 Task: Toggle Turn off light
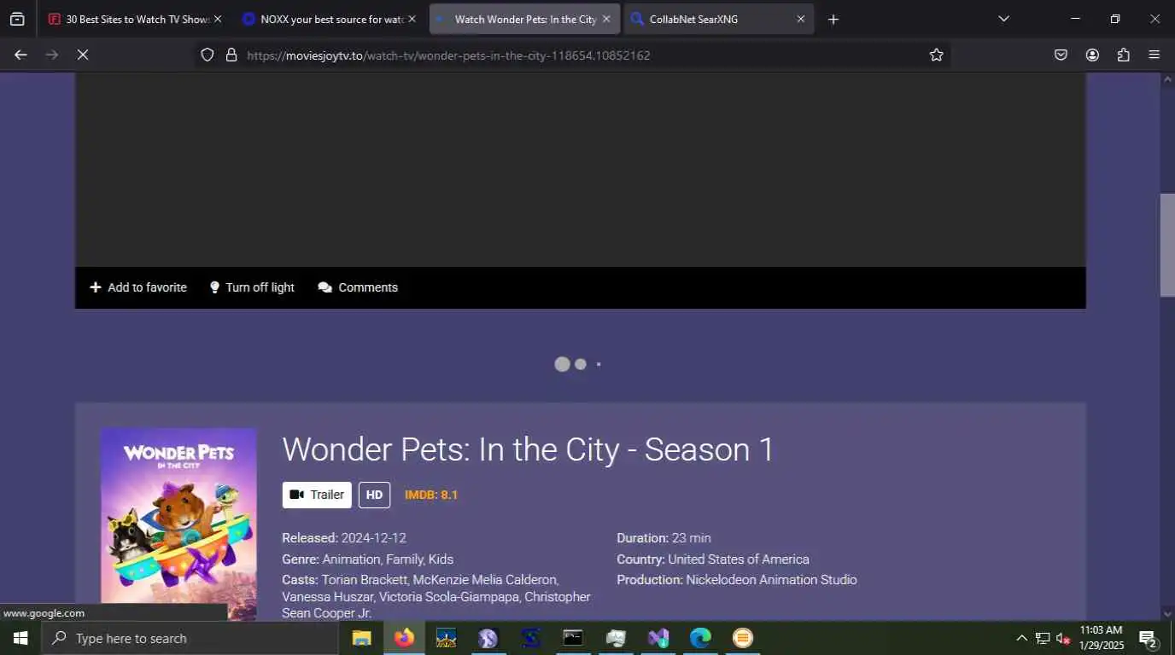pos(252,287)
